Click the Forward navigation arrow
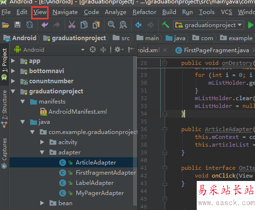The image size is (255, 210). point(151,25)
